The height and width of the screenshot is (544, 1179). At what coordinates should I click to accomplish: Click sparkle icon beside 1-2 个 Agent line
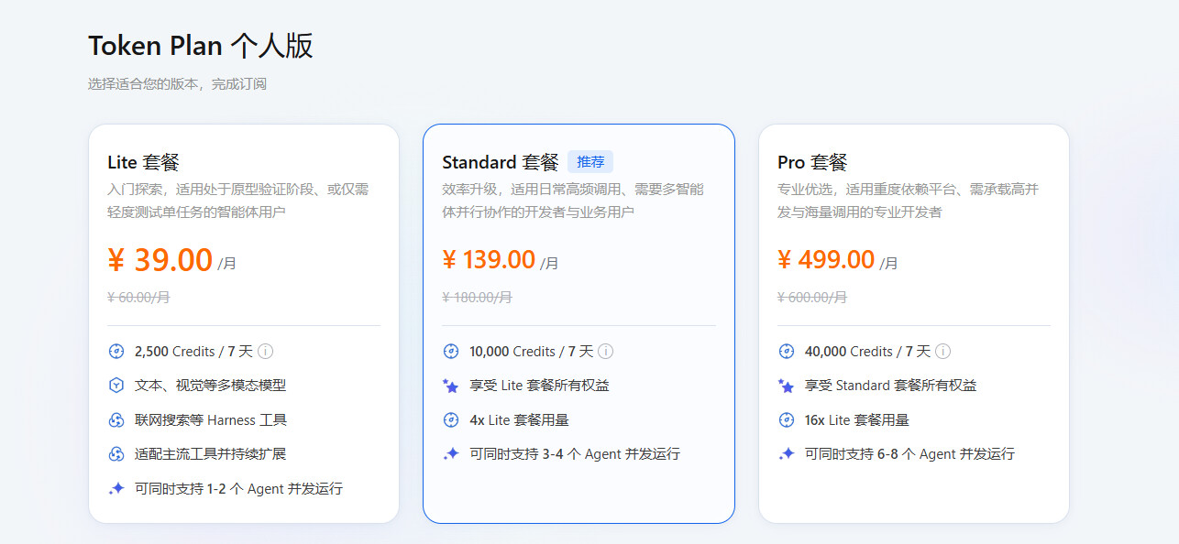116,489
